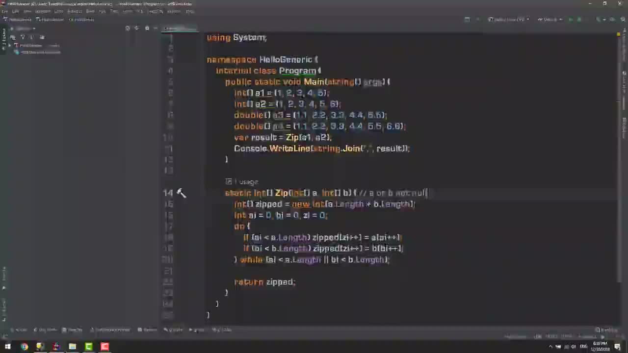Click "return zipped;" in the editor
The image size is (628, 353).
coord(264,282)
